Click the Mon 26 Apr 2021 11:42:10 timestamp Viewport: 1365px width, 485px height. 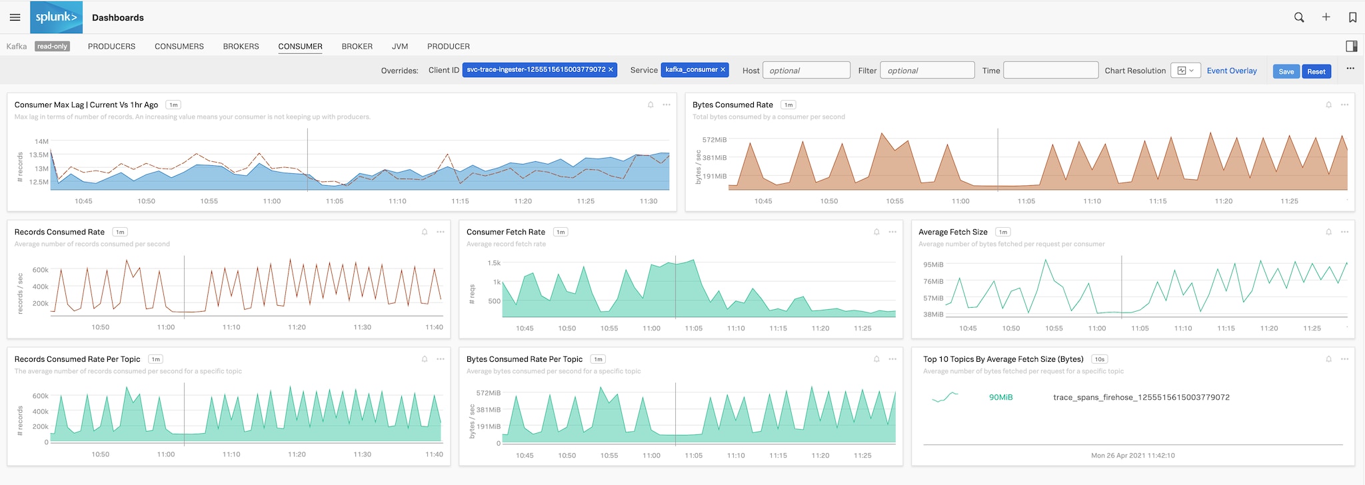[x=1133, y=456]
